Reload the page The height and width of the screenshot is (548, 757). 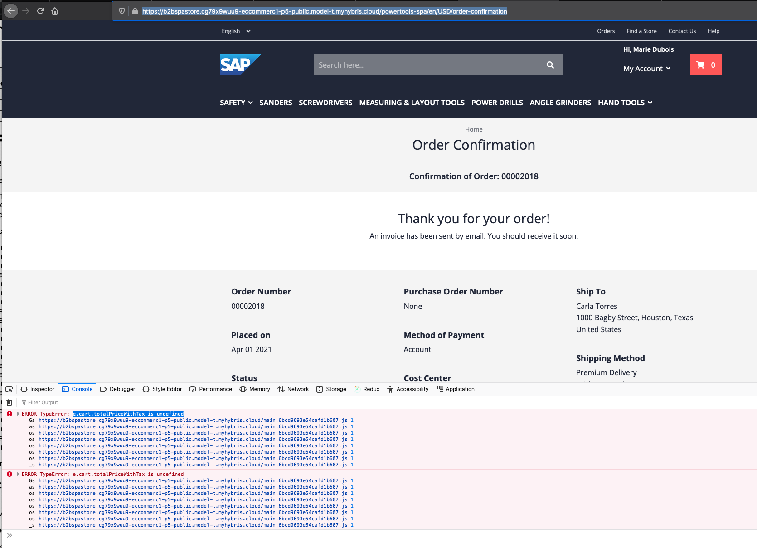[x=40, y=11]
